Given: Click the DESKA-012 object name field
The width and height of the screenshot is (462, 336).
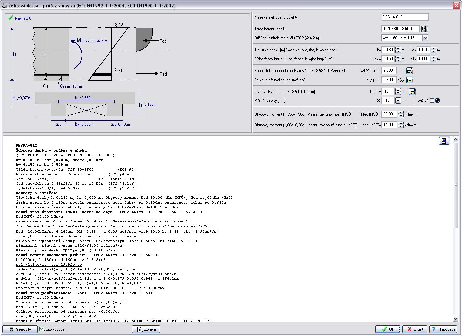Looking at the screenshot, I should (405, 17).
